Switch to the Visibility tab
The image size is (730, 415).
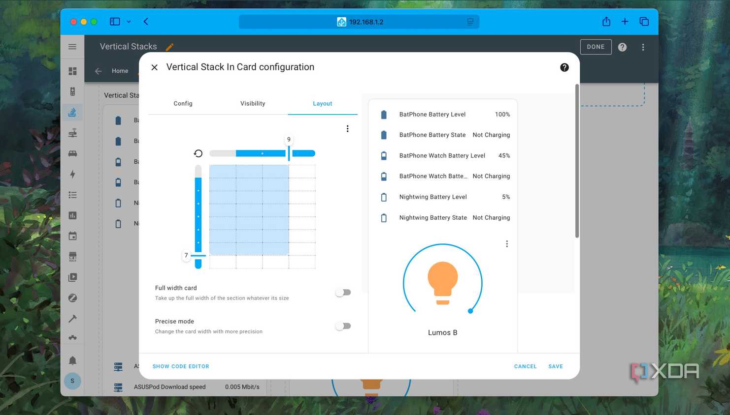(x=253, y=103)
